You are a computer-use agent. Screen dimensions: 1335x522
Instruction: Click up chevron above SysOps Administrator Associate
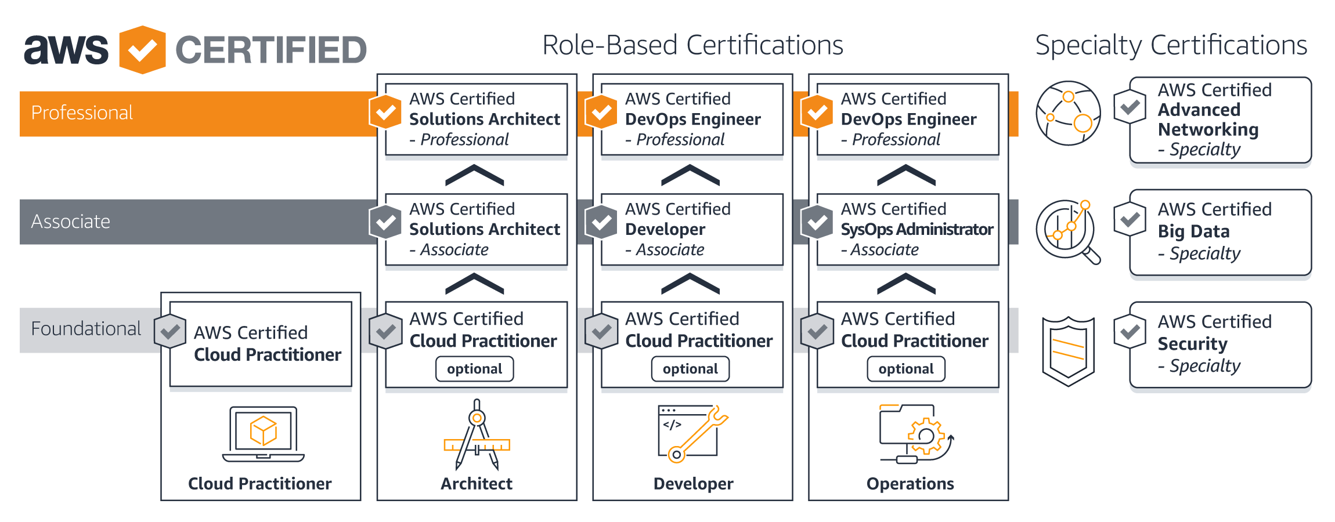(x=906, y=175)
